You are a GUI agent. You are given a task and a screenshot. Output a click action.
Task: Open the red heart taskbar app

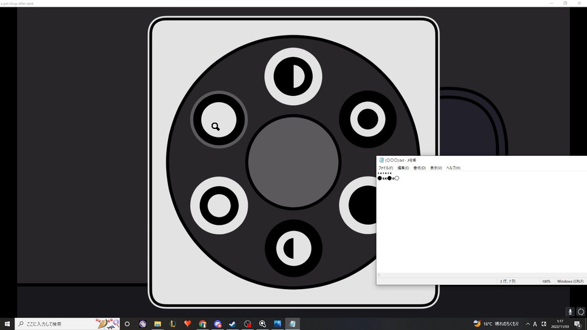[188, 324]
